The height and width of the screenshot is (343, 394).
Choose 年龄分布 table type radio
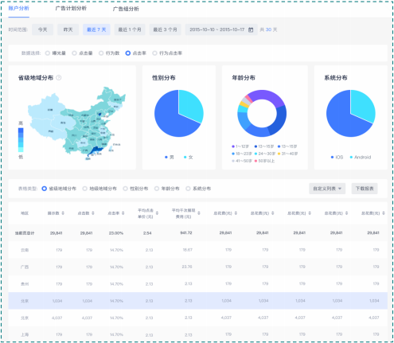[x=157, y=189]
